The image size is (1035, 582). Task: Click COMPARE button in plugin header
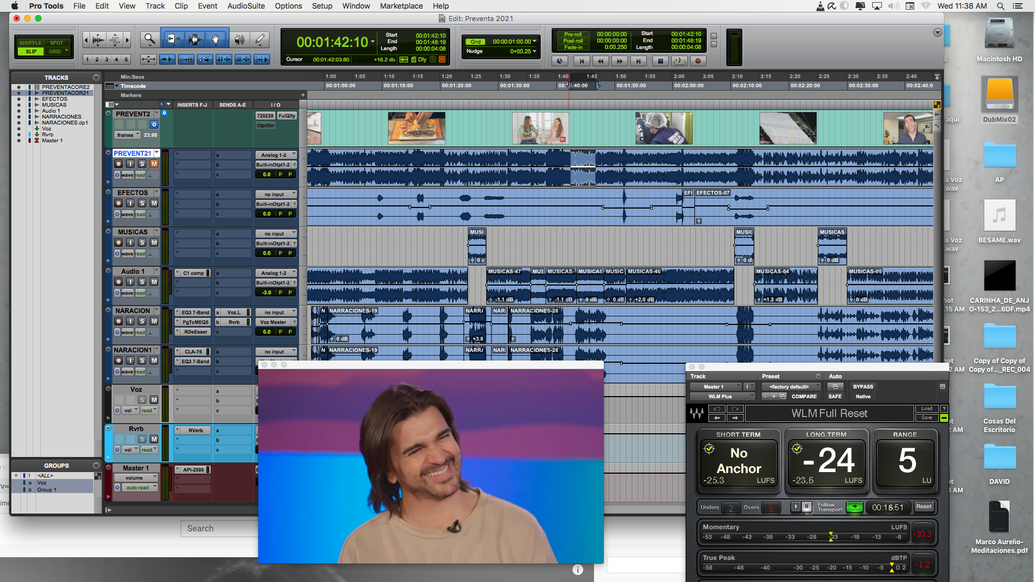804,397
